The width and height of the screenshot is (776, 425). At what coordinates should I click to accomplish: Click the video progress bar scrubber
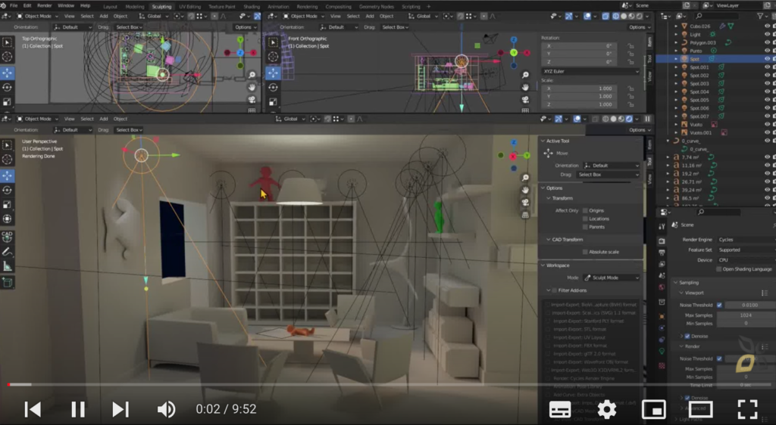click(x=8, y=384)
